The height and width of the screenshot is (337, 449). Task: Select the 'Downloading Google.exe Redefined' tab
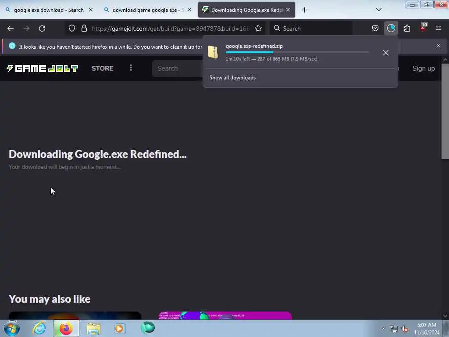(x=247, y=10)
